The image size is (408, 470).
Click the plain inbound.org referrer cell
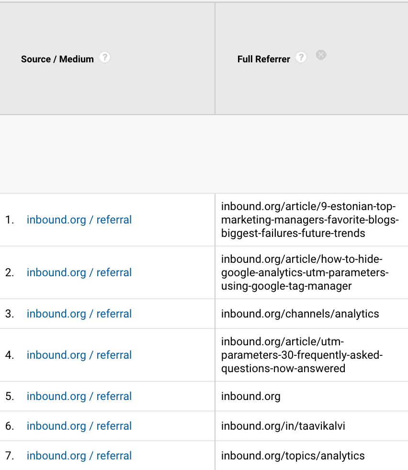pos(250,397)
